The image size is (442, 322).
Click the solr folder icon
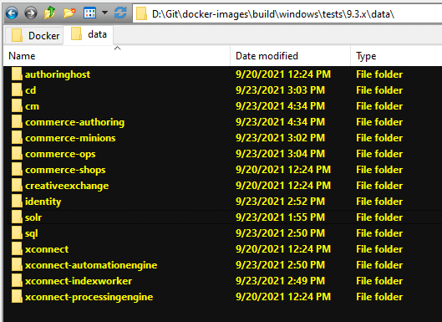click(17, 217)
